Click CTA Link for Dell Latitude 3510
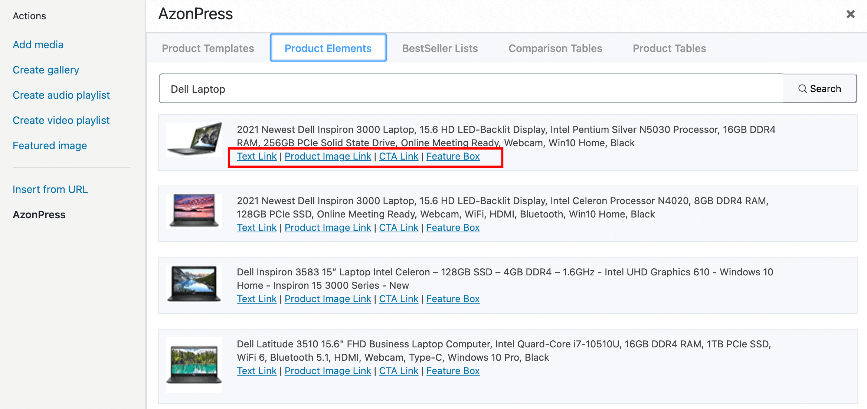The width and height of the screenshot is (867, 409). click(399, 371)
